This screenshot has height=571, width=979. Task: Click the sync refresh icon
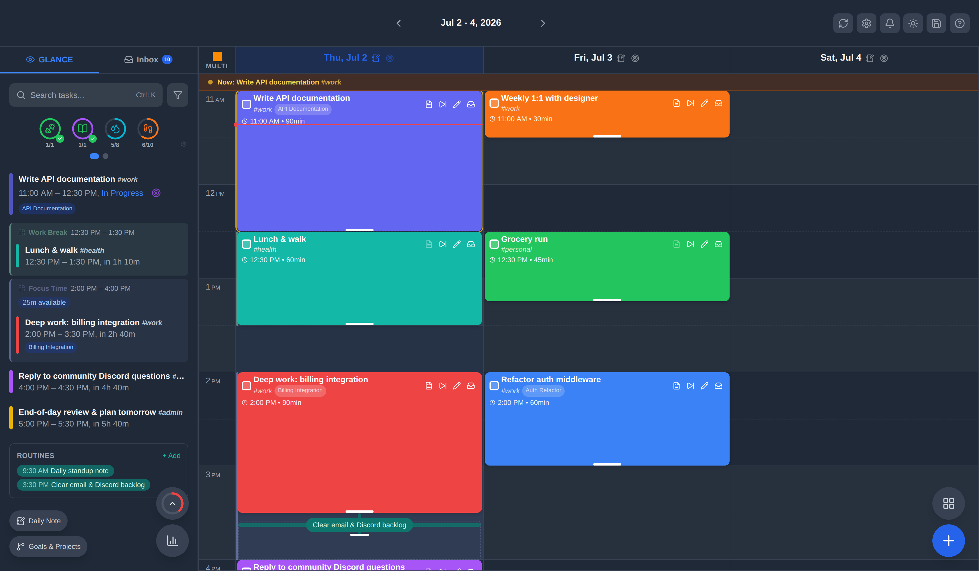coord(843,23)
